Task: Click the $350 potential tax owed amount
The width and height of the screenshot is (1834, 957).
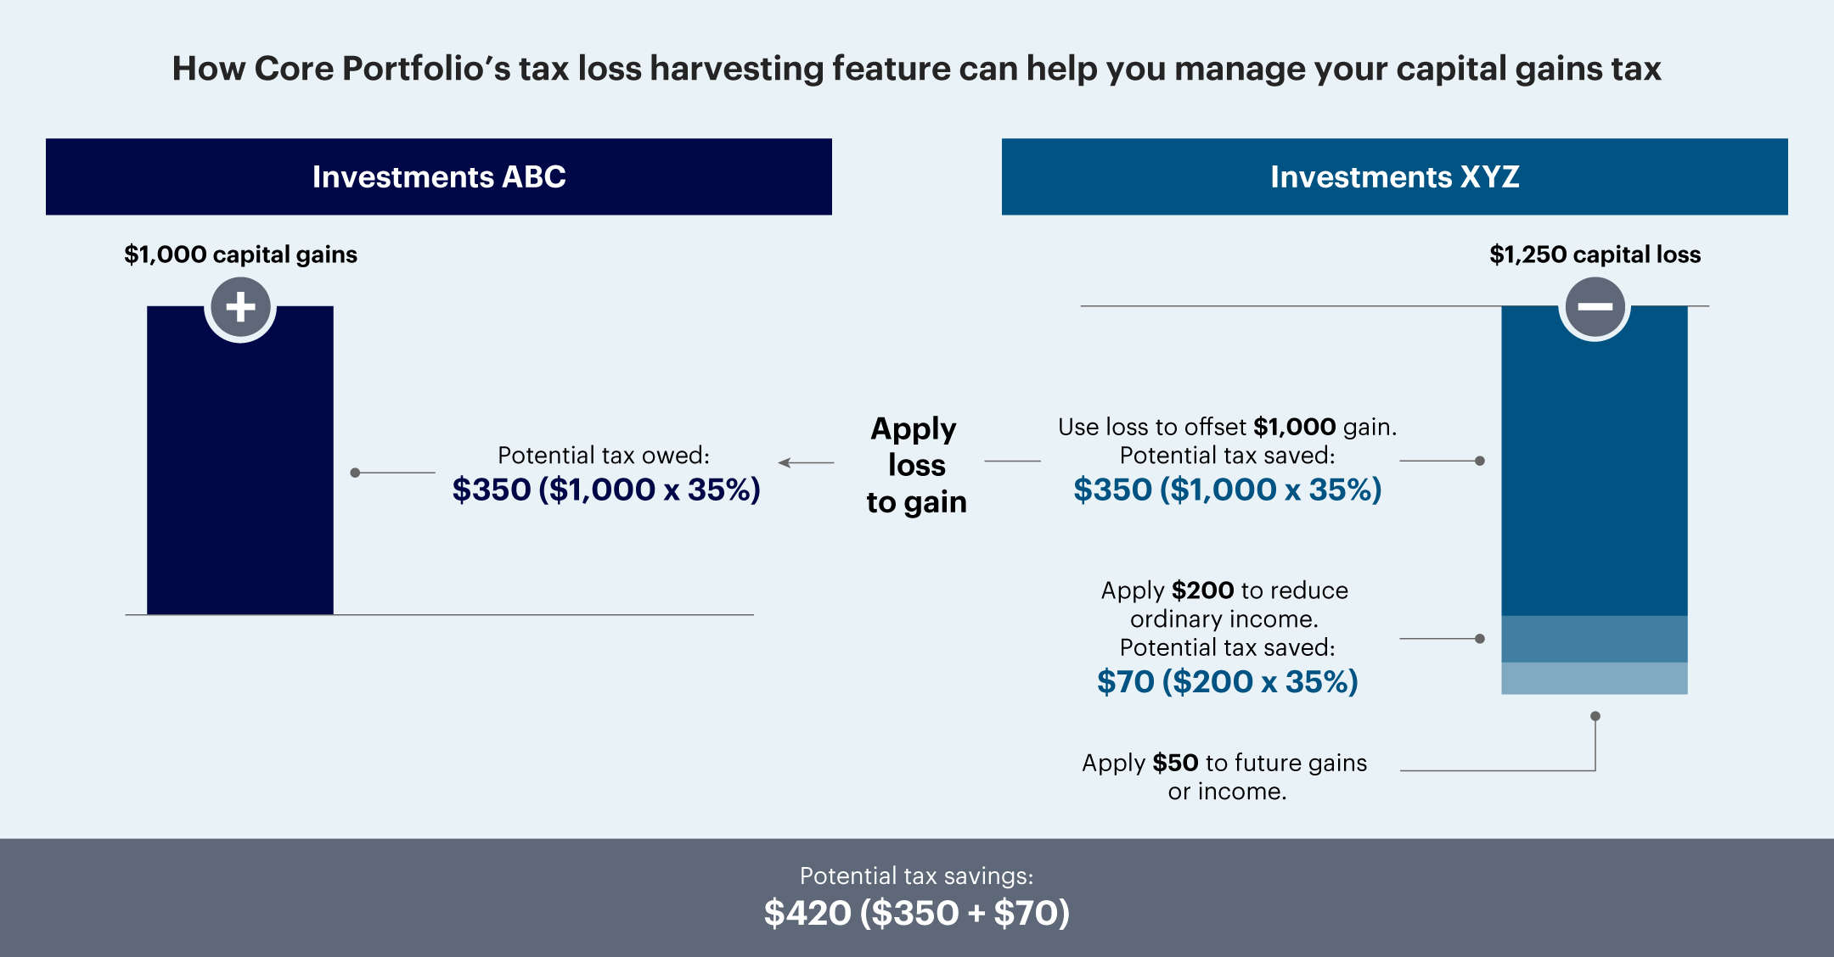Action: coord(606,490)
